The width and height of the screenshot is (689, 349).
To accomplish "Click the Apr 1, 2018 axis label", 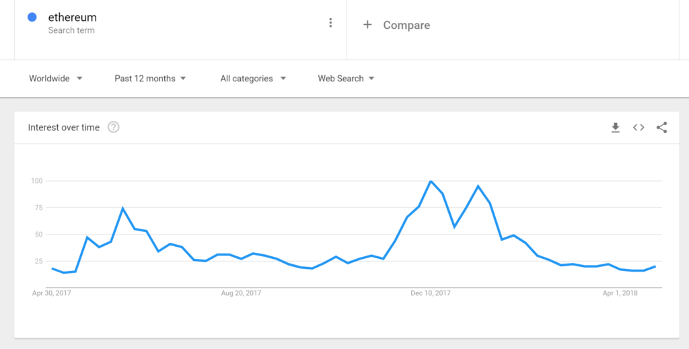I will pos(620,293).
